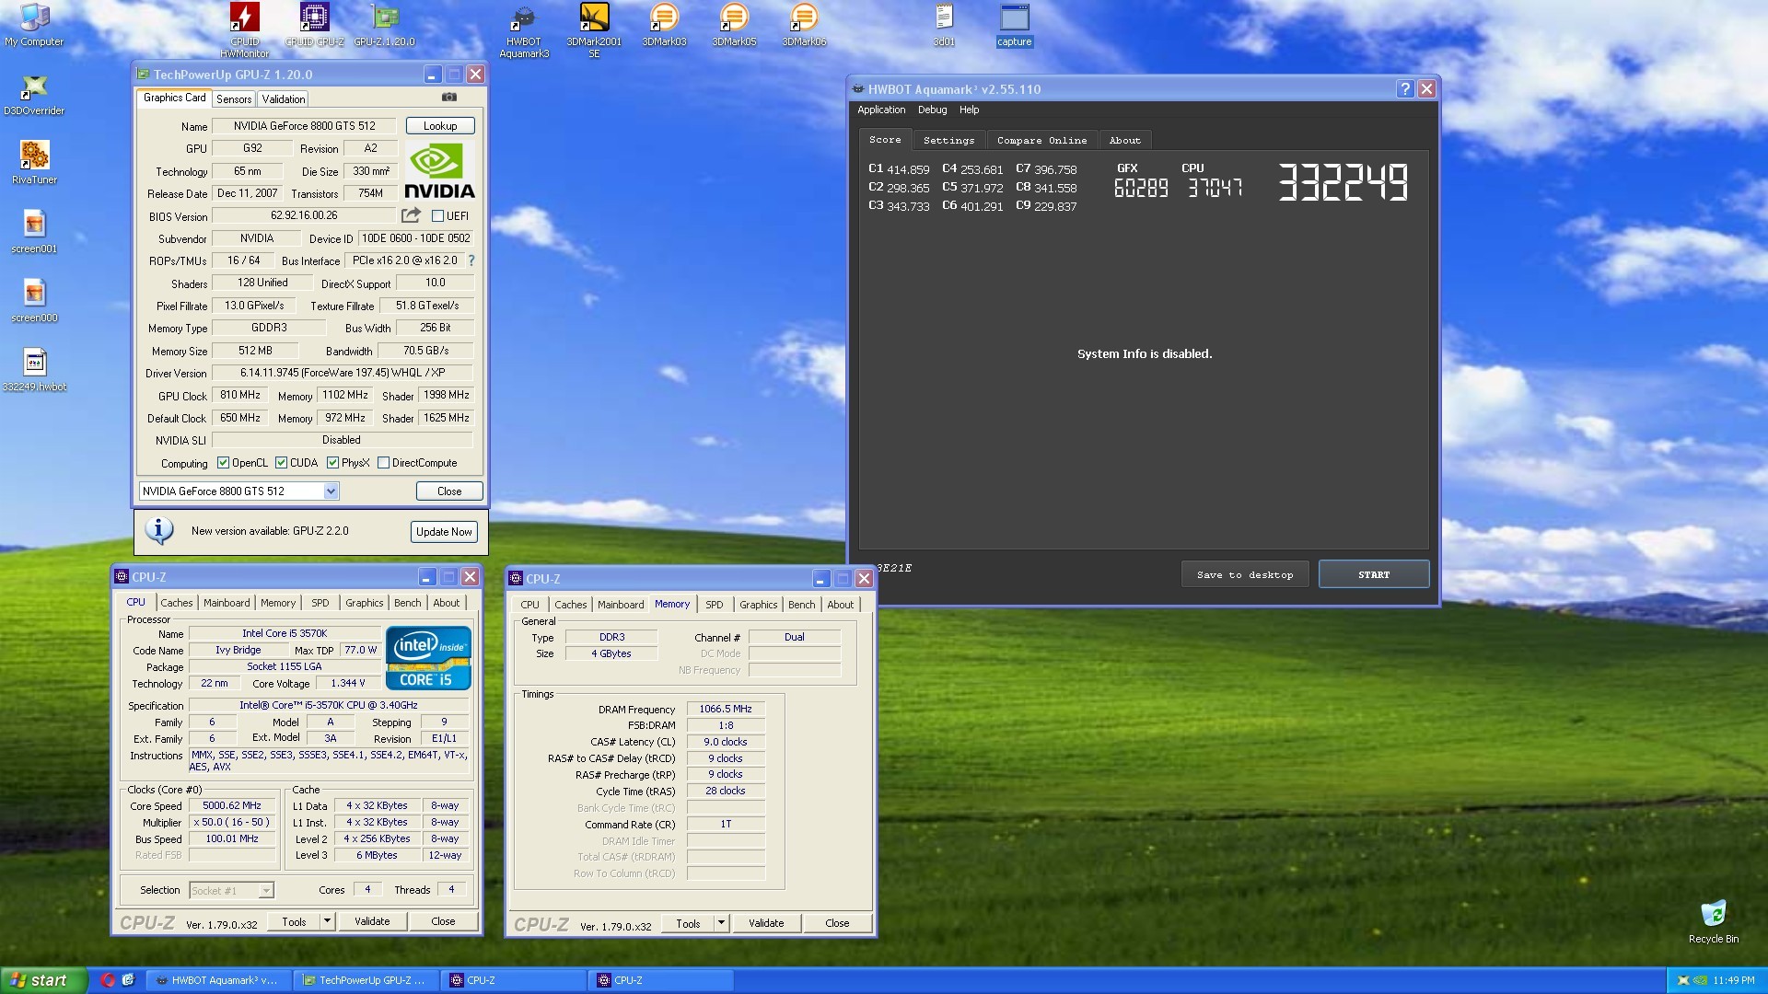
Task: Switch to Settings tab in Aquamark
Action: pos(948,141)
